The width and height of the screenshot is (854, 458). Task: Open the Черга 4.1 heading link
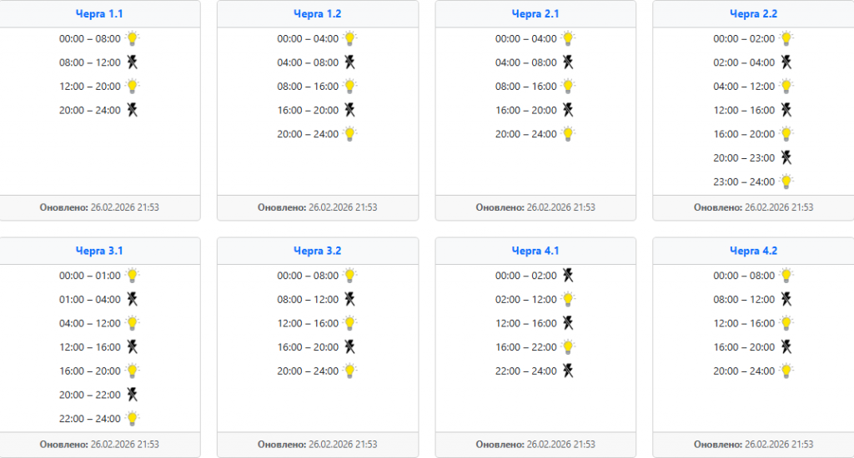pos(535,251)
